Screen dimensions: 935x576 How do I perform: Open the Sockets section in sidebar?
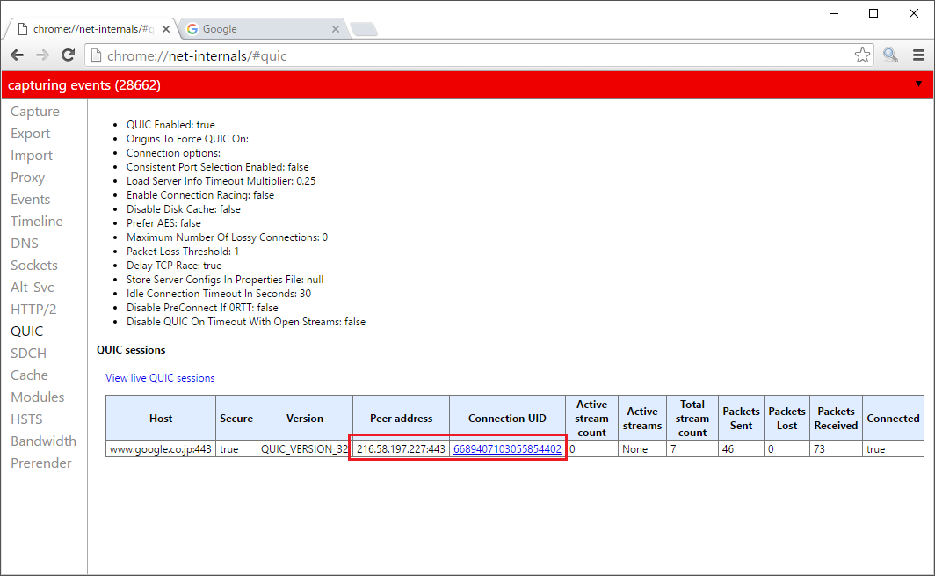pyautogui.click(x=34, y=266)
